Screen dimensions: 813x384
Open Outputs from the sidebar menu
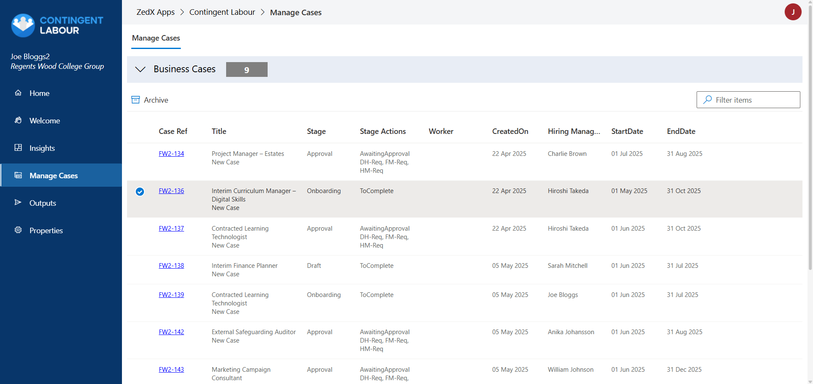[x=61, y=203]
